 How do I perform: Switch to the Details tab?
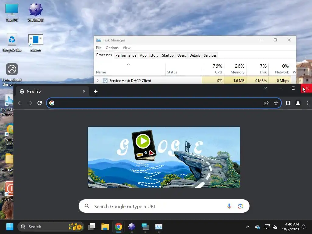(x=195, y=55)
